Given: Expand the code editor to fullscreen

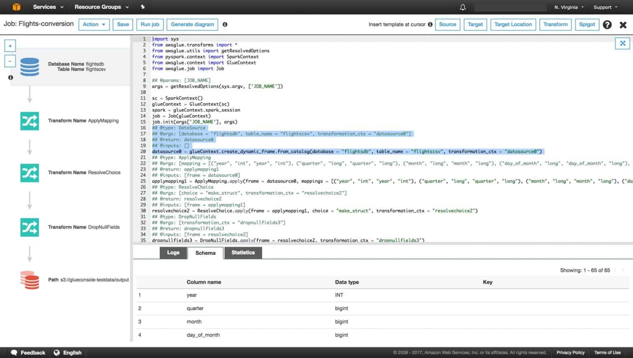Looking at the screenshot, I should pyautogui.click(x=622, y=43).
